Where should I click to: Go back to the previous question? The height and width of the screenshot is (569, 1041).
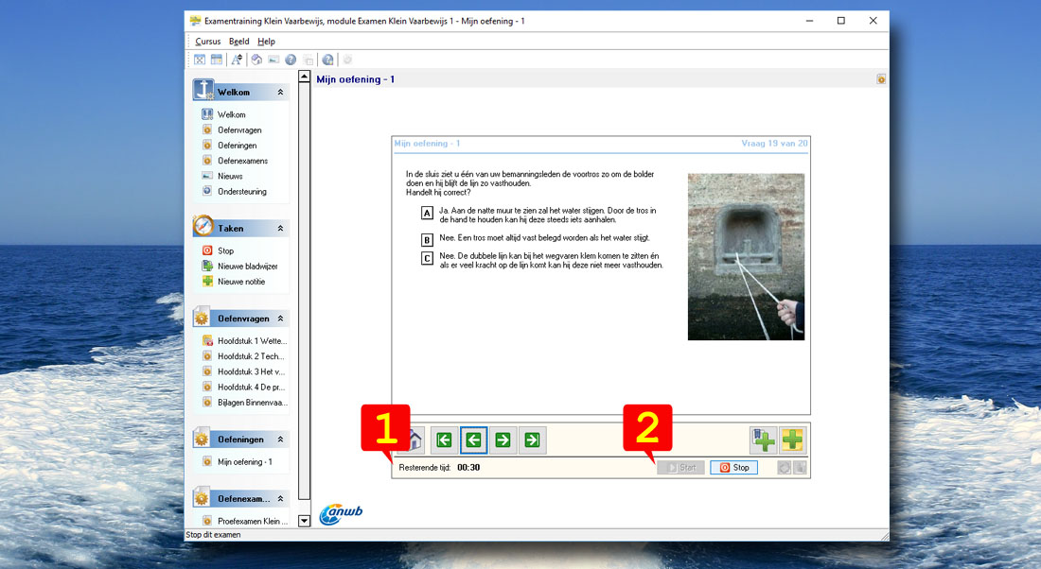coord(474,440)
